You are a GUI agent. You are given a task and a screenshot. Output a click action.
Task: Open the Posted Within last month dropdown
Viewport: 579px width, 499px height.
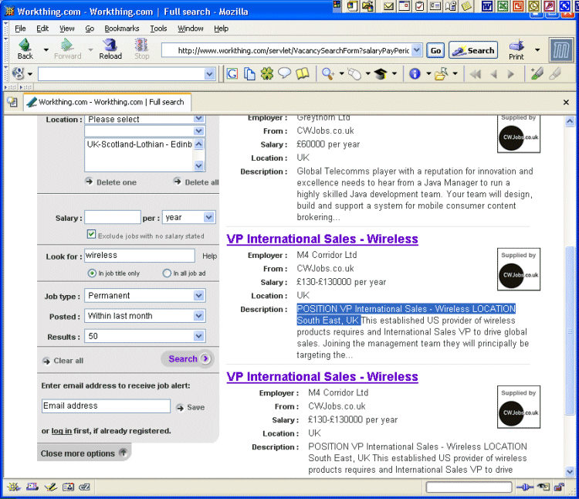(x=145, y=316)
